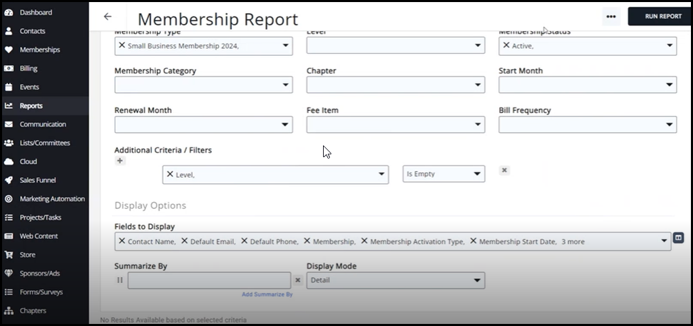The image size is (693, 326).
Task: Clear the Summarize By field
Action: (297, 280)
